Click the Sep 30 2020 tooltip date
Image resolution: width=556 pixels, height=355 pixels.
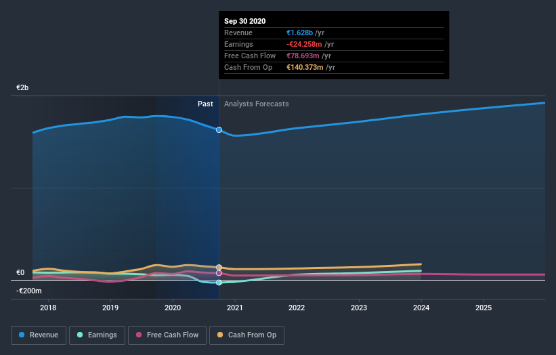(244, 21)
